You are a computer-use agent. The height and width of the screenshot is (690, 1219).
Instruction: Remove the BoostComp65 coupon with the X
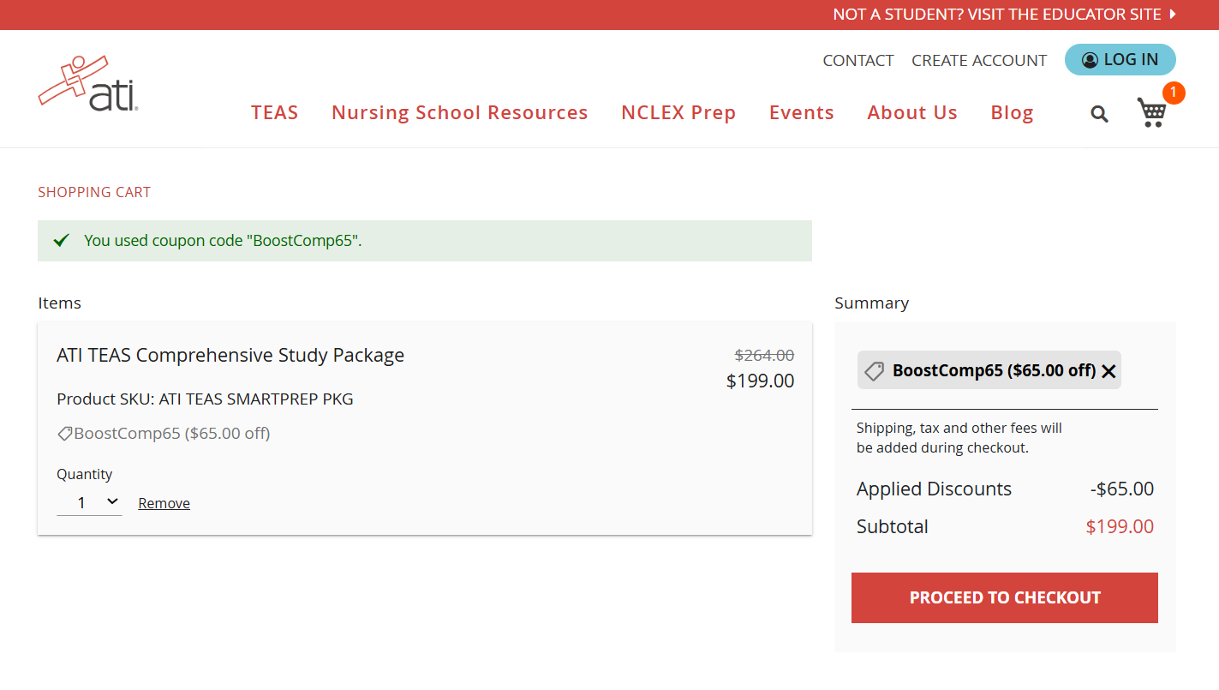pos(1109,370)
